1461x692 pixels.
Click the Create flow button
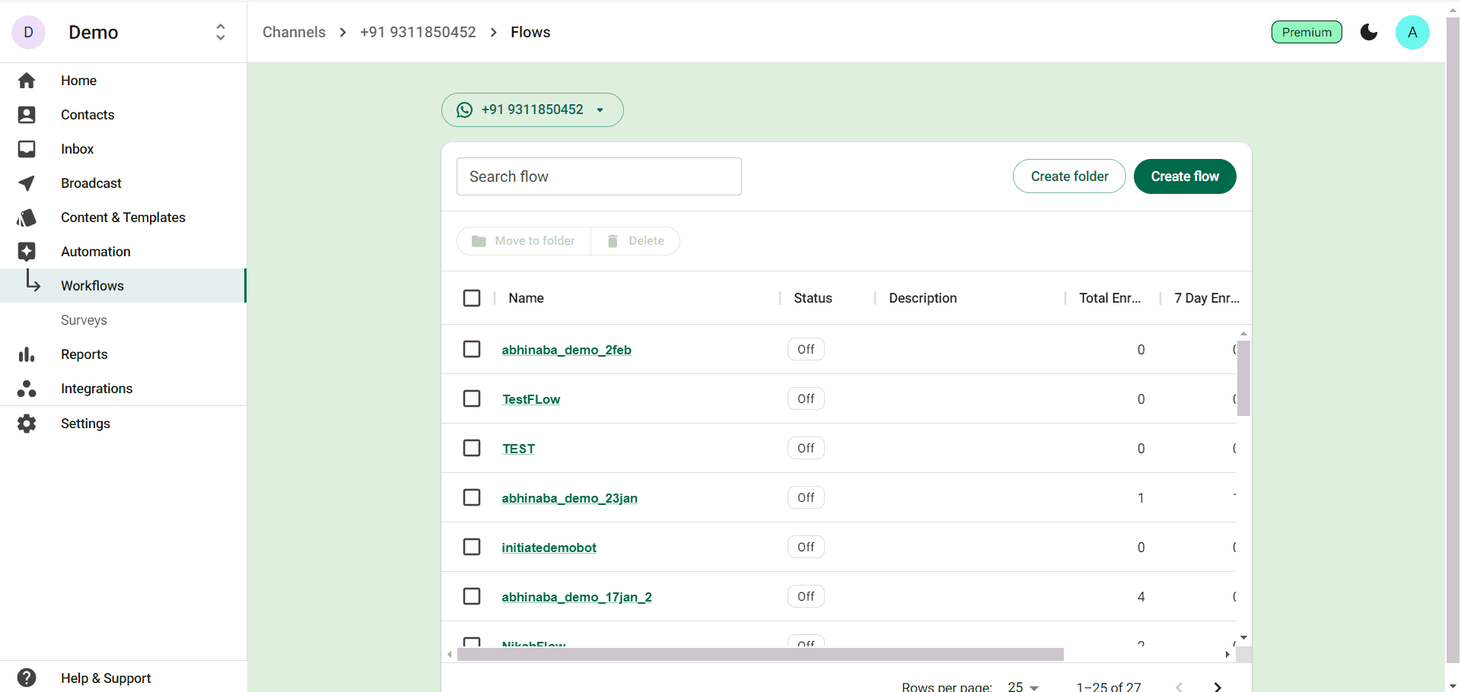click(x=1184, y=176)
